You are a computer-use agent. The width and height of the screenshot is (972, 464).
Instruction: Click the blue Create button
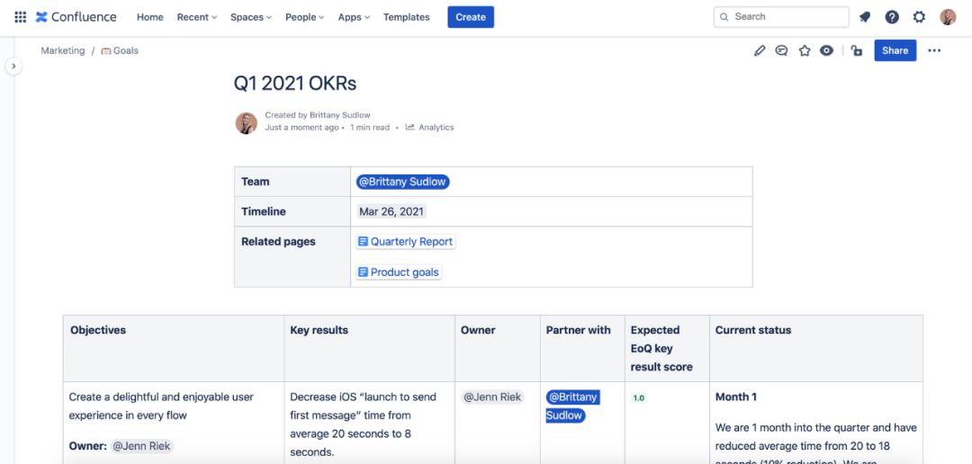(x=471, y=17)
